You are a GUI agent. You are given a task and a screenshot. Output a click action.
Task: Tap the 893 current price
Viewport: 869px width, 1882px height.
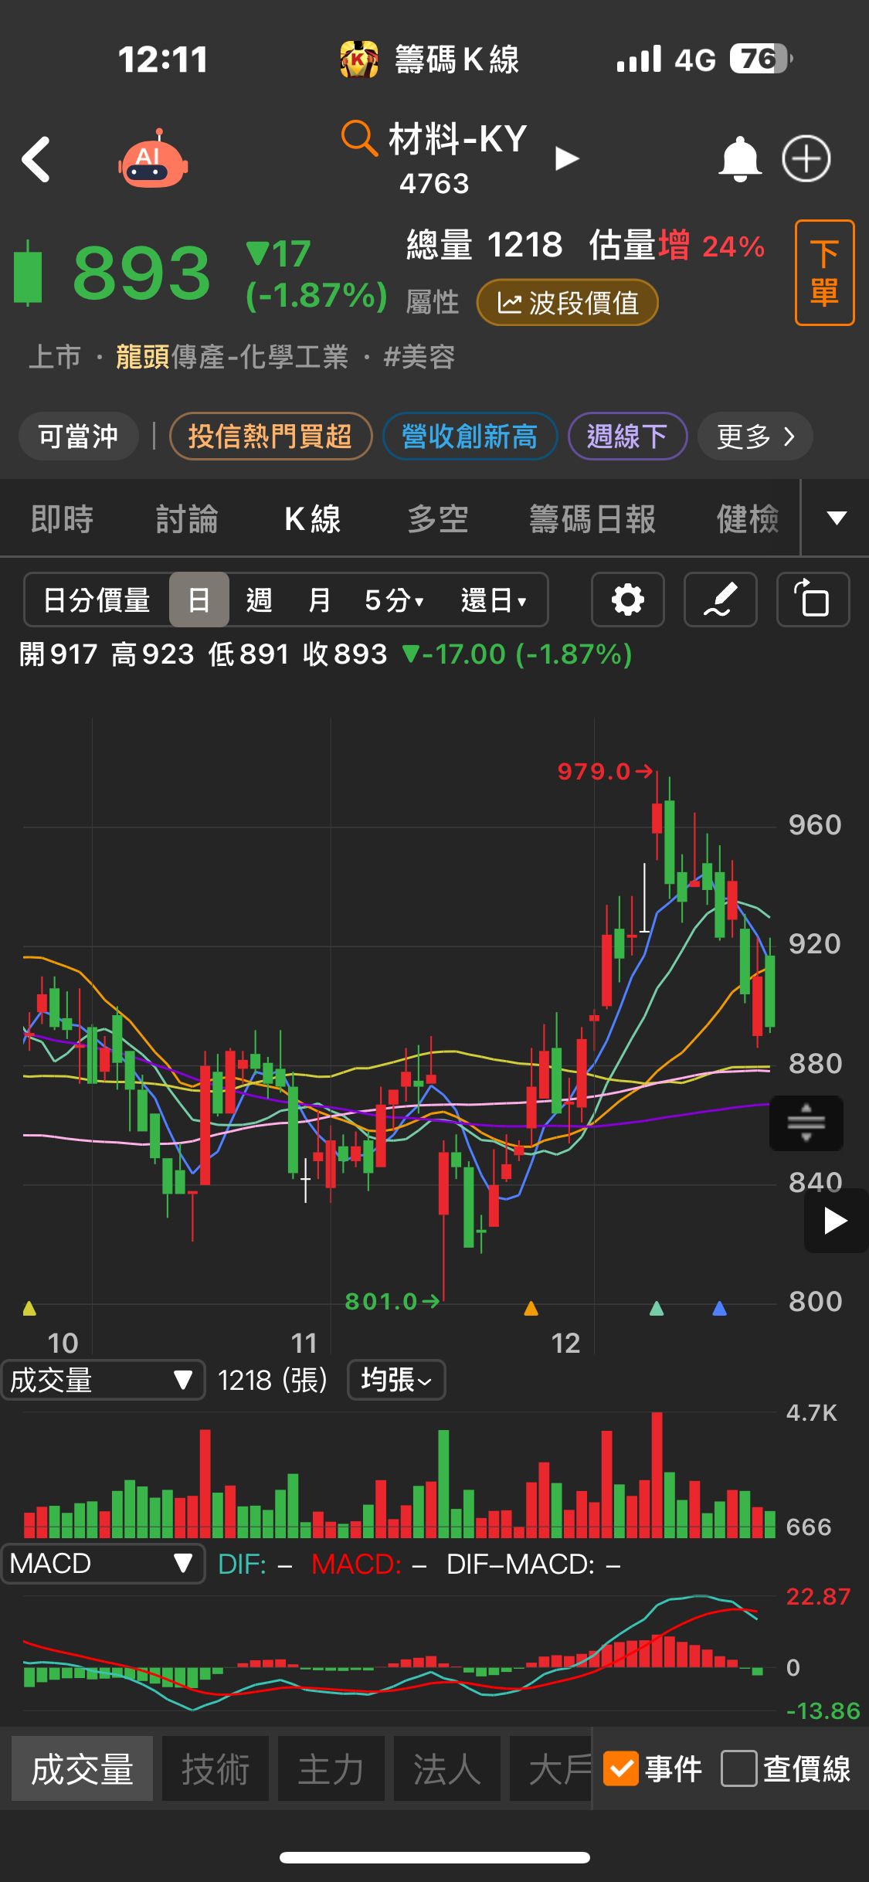pos(141,273)
